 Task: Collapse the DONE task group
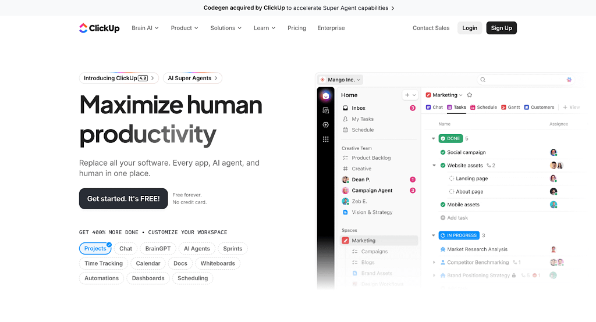click(x=433, y=138)
